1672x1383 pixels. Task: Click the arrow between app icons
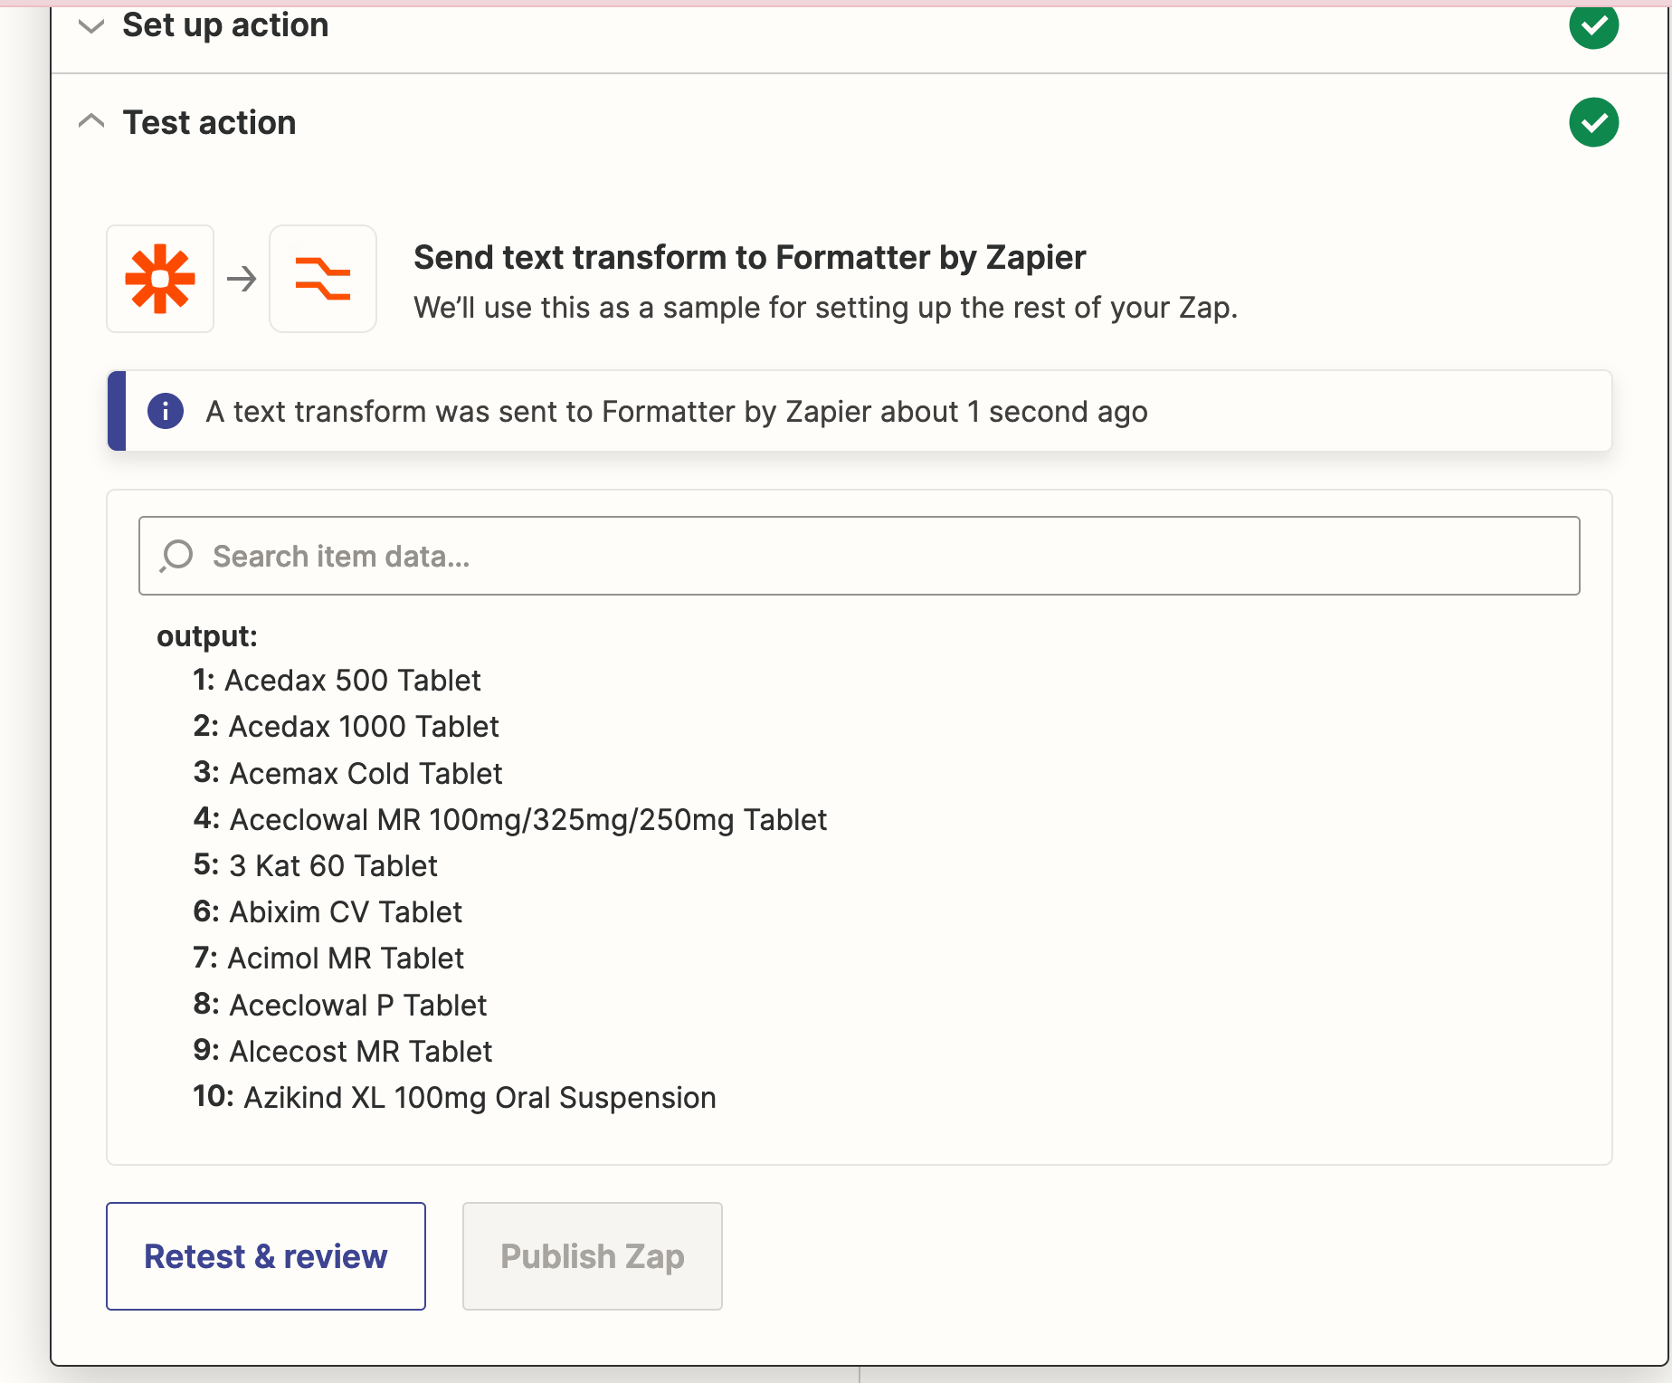tap(242, 279)
